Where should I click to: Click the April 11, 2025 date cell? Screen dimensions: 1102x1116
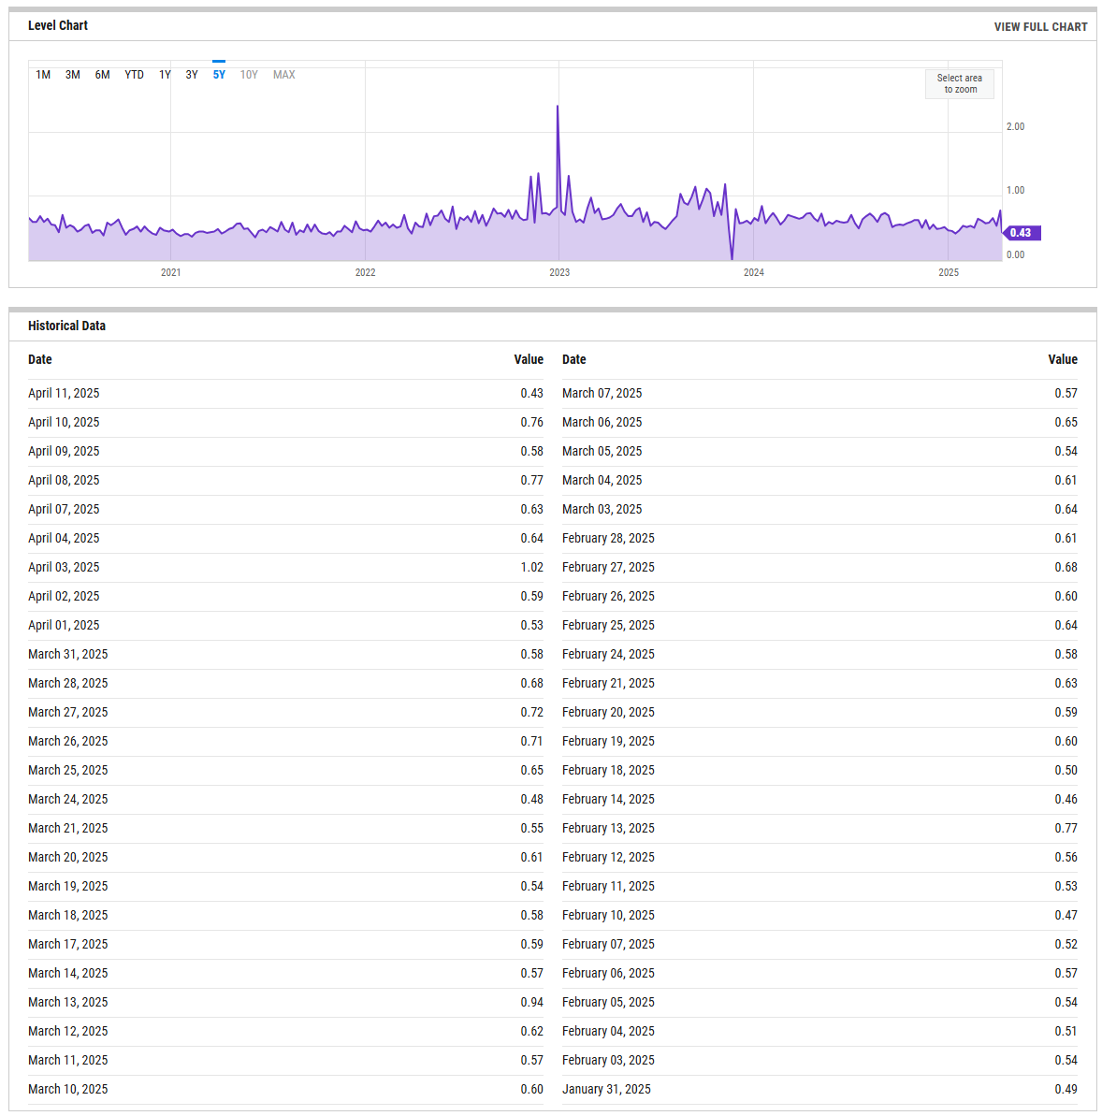click(64, 394)
